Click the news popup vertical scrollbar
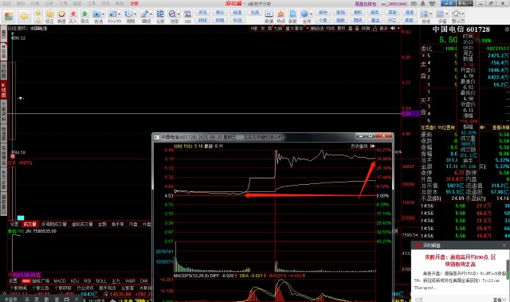510x302 pixels. point(508,270)
